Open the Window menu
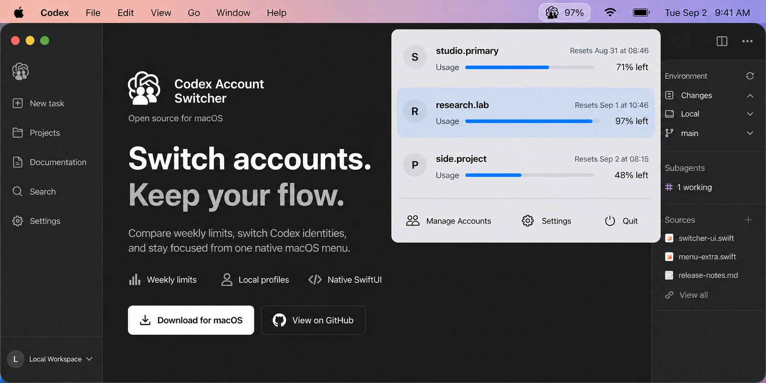Viewport: 766px width, 383px height. (233, 13)
